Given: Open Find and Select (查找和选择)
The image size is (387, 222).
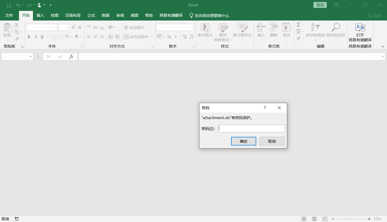Looking at the screenshot, I should 336,32.
